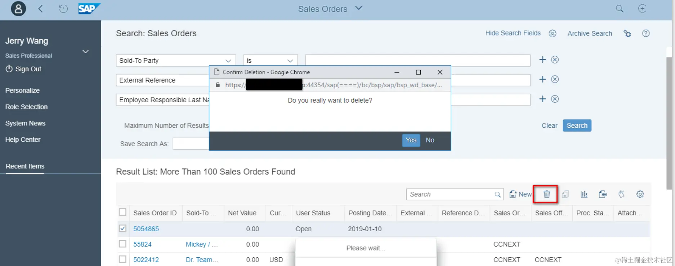Open search fields settings gear icon
The height and width of the screenshot is (266, 675).
(553, 33)
